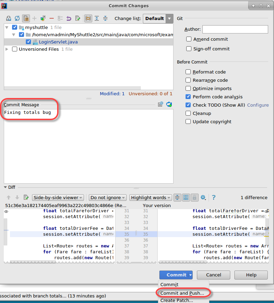Image resolution: width=274 pixels, height=303 pixels.
Task: Click the Expand All icon in changes toolbar
Action: pyautogui.click(x=97, y=18)
